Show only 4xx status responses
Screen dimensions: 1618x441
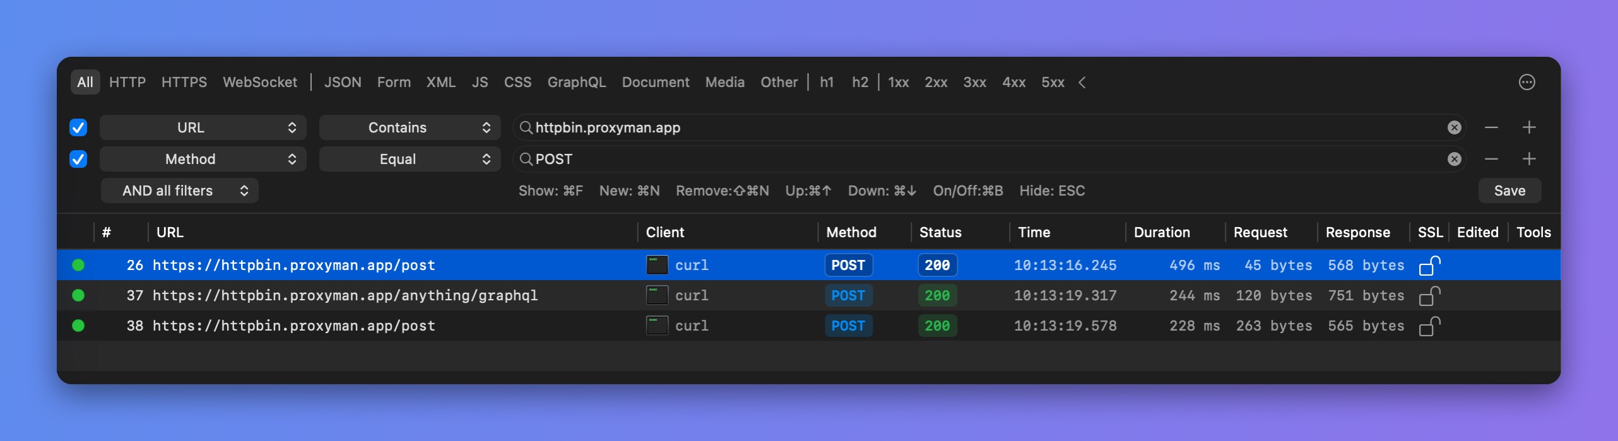pos(1014,82)
